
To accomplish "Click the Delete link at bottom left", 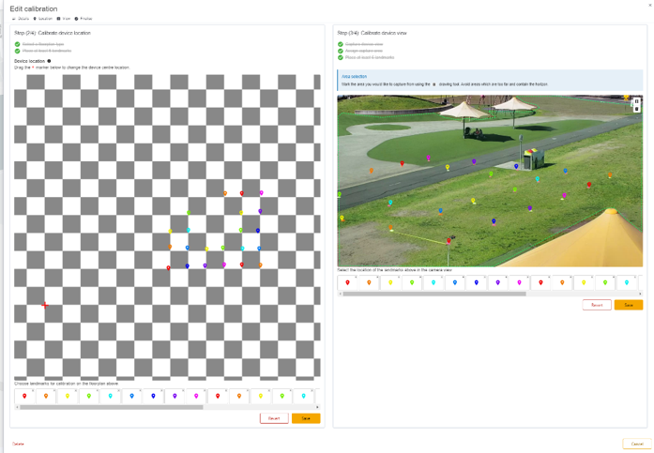I will (x=18, y=444).
